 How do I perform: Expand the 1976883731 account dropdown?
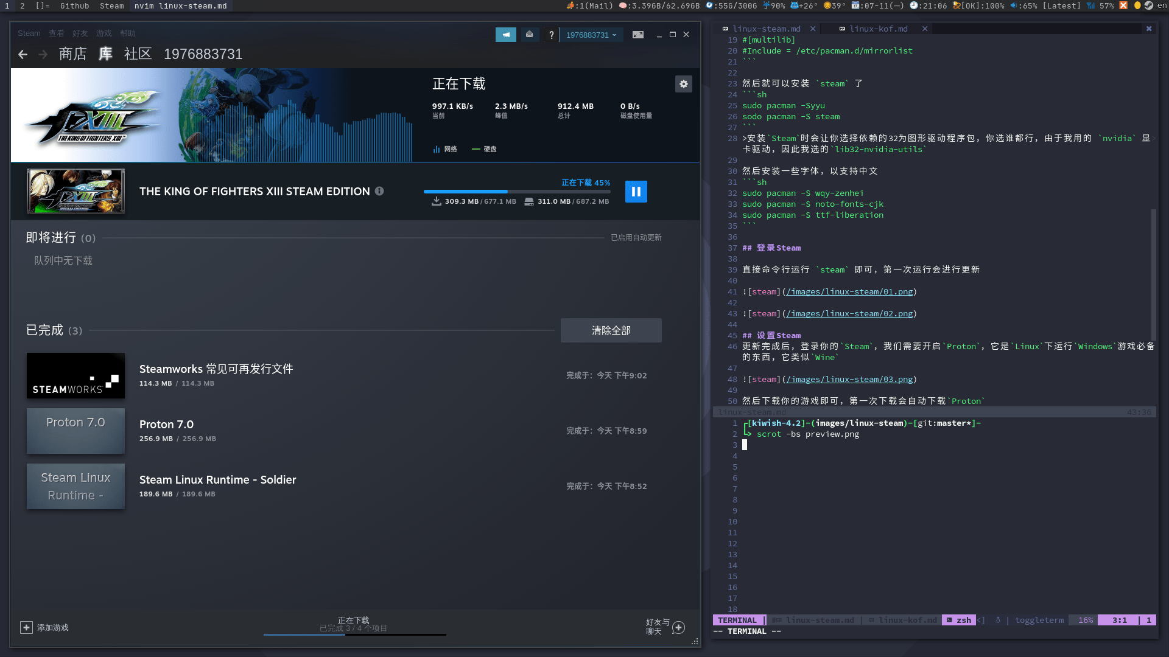(x=591, y=35)
